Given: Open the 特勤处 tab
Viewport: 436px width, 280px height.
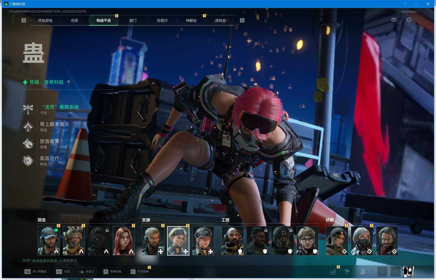Looking at the screenshot, I should click(x=191, y=21).
